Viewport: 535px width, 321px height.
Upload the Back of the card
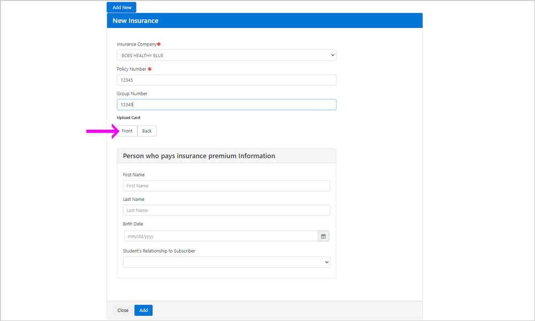point(147,131)
